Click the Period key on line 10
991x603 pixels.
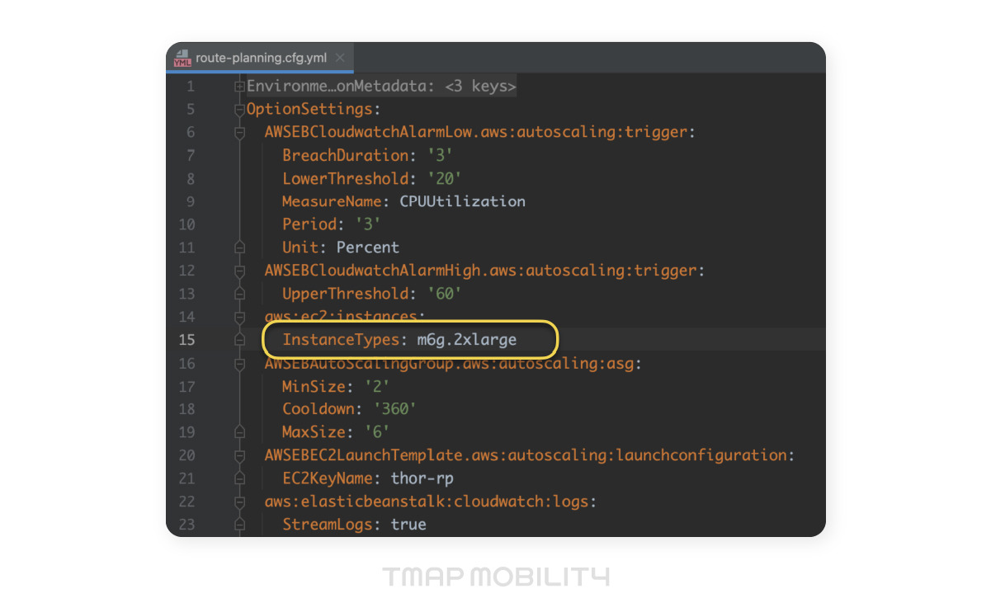tap(309, 224)
